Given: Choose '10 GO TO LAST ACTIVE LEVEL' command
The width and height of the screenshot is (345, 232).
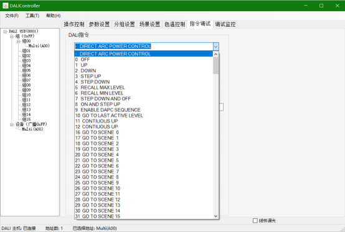Looking at the screenshot, I should (x=144, y=116).
